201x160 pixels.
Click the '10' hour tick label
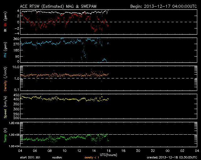(x=64, y=151)
